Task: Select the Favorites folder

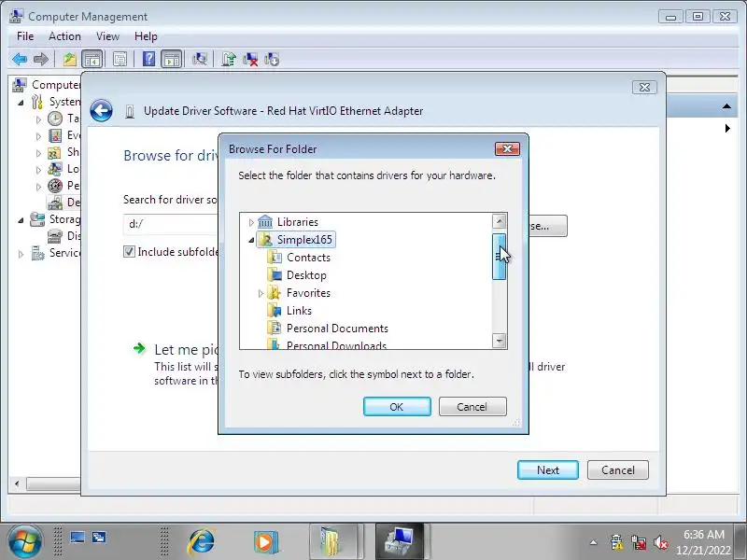Action: [308, 293]
